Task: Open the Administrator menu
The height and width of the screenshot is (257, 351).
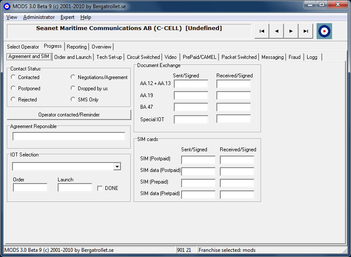Action: coord(39,17)
